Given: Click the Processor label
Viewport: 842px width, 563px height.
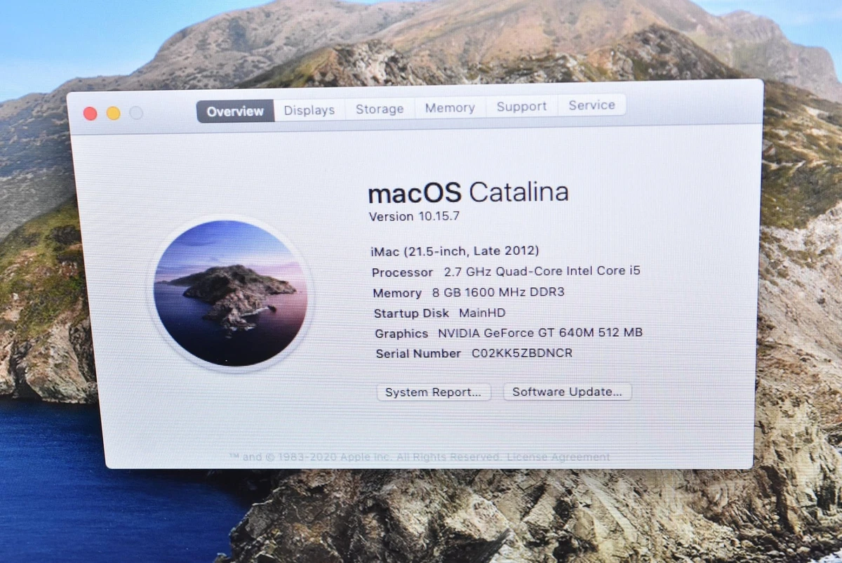Looking at the screenshot, I should pyautogui.click(x=402, y=272).
